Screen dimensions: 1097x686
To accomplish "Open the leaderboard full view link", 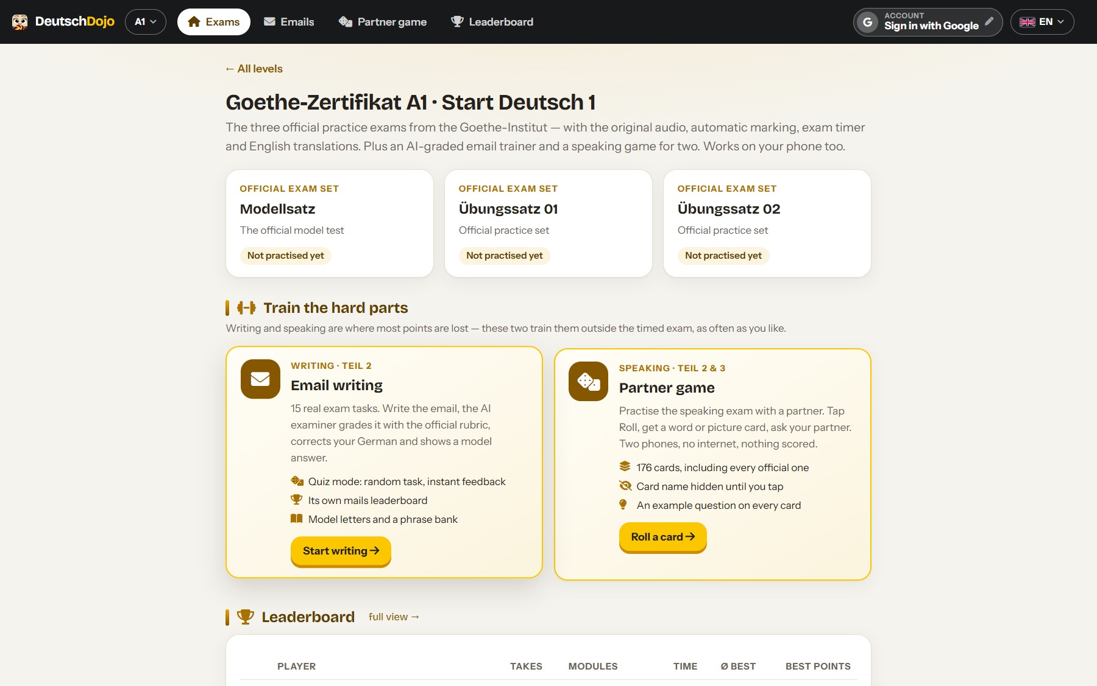I will pyautogui.click(x=394, y=617).
